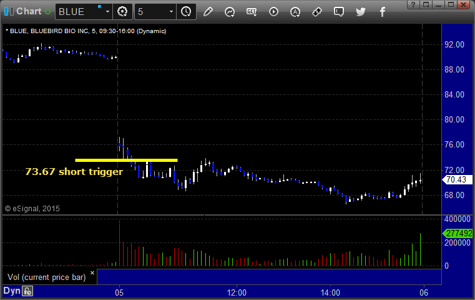Screen dimensions: 475x300
Task: Click the GET tools icon
Action: pyautogui.click(x=252, y=12)
